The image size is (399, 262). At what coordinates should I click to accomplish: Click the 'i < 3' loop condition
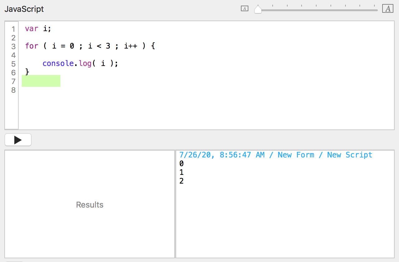(x=99, y=46)
